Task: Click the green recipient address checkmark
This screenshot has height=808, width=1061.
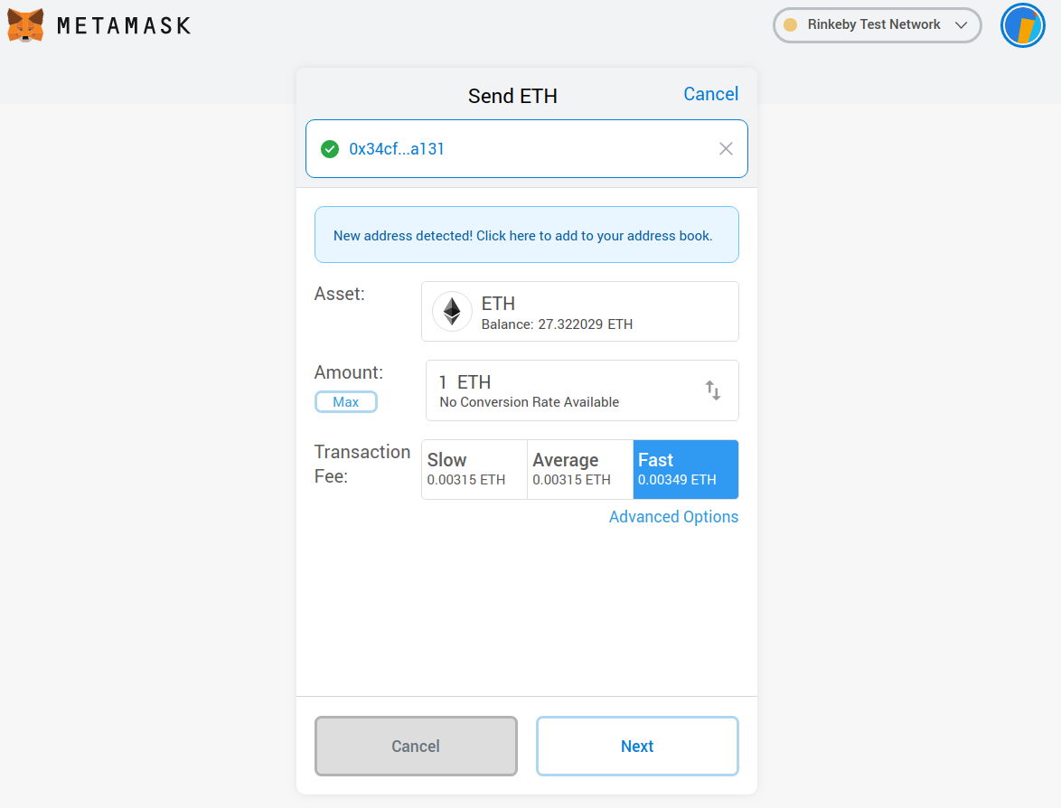Action: tap(330, 149)
